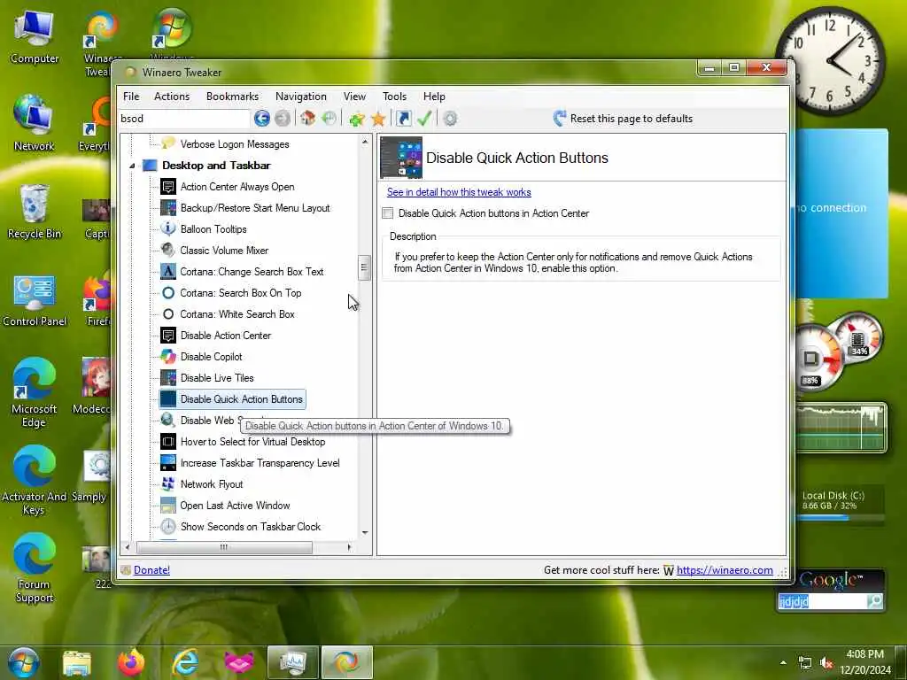The height and width of the screenshot is (680, 907).
Task: Open the Actions menu
Action: (172, 97)
